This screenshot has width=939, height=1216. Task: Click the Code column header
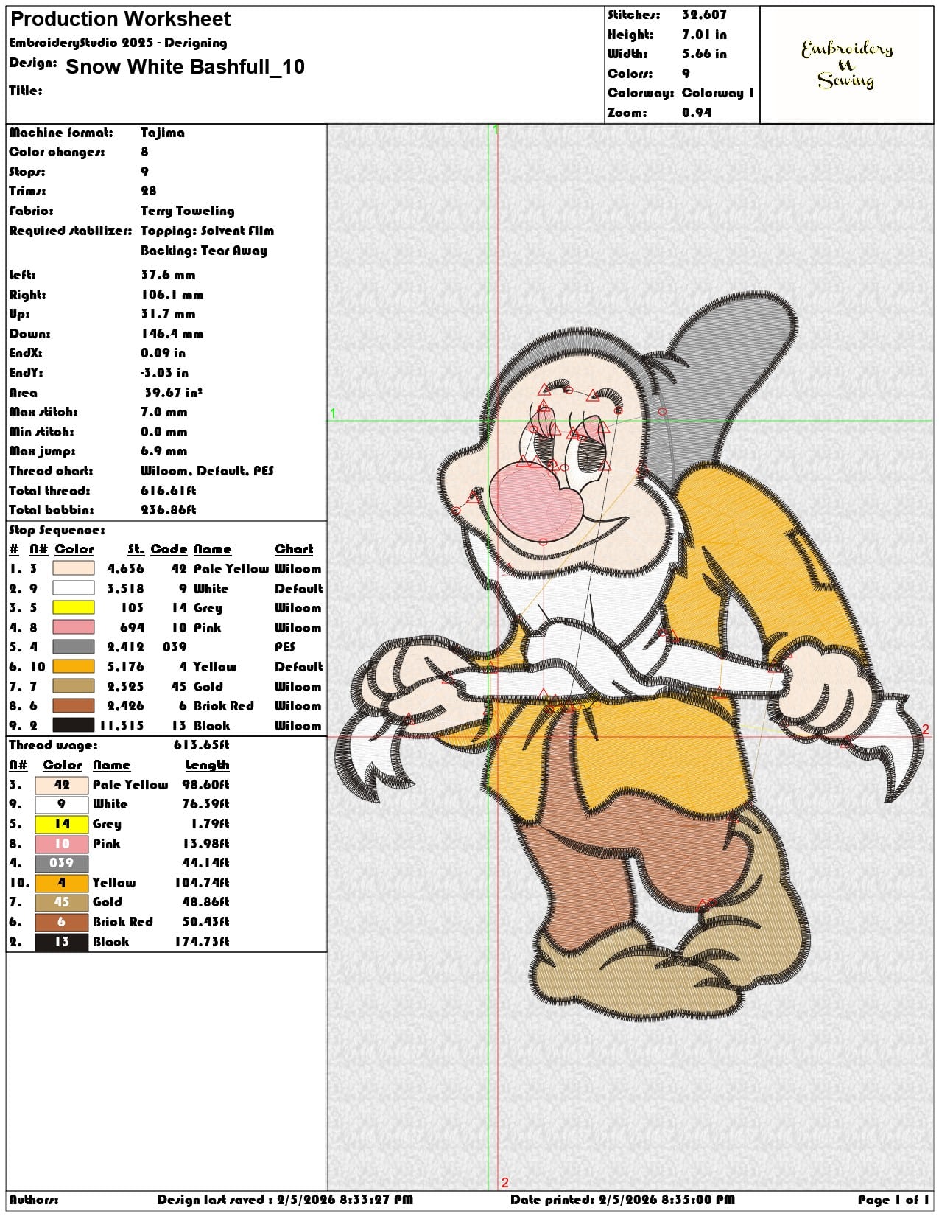169,549
